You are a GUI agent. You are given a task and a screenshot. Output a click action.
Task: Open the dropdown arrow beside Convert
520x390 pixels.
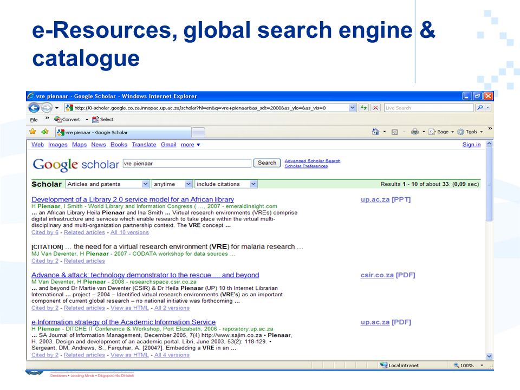coord(87,120)
